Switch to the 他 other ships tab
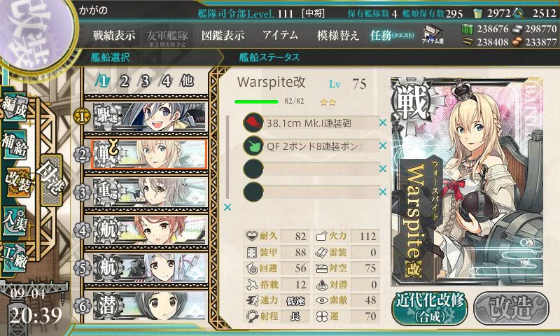 [188, 80]
